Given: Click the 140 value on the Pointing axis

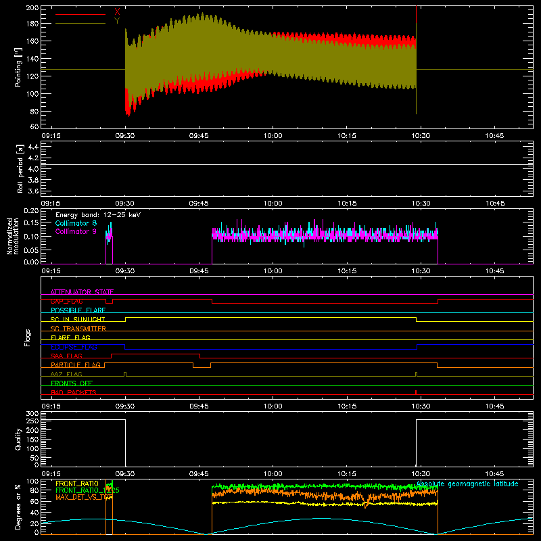Looking at the screenshot, I should 32,59.
